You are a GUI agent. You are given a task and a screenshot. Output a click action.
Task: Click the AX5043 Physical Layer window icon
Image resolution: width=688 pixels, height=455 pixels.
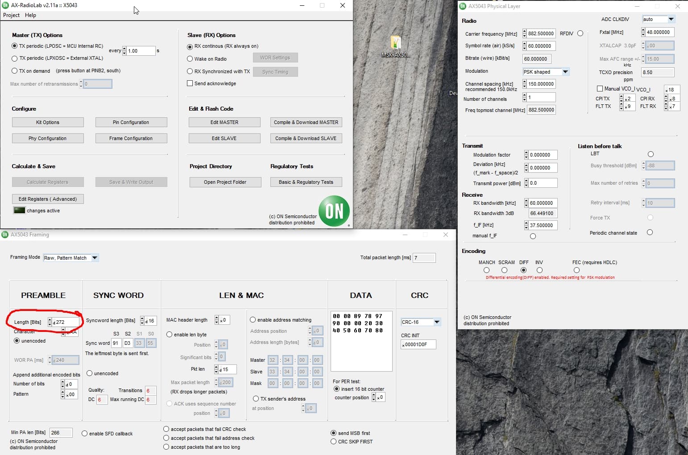click(463, 6)
